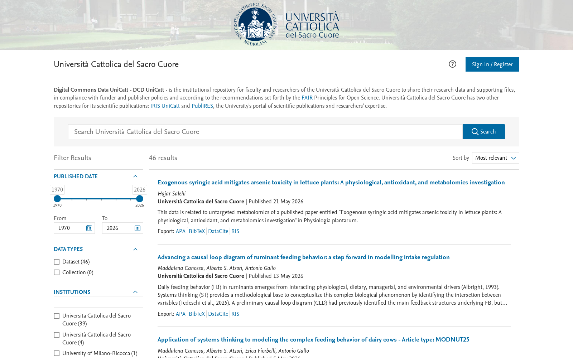Click the page heading Università Cattolica del Sacro Cuore
The image size is (573, 358).
116,64
